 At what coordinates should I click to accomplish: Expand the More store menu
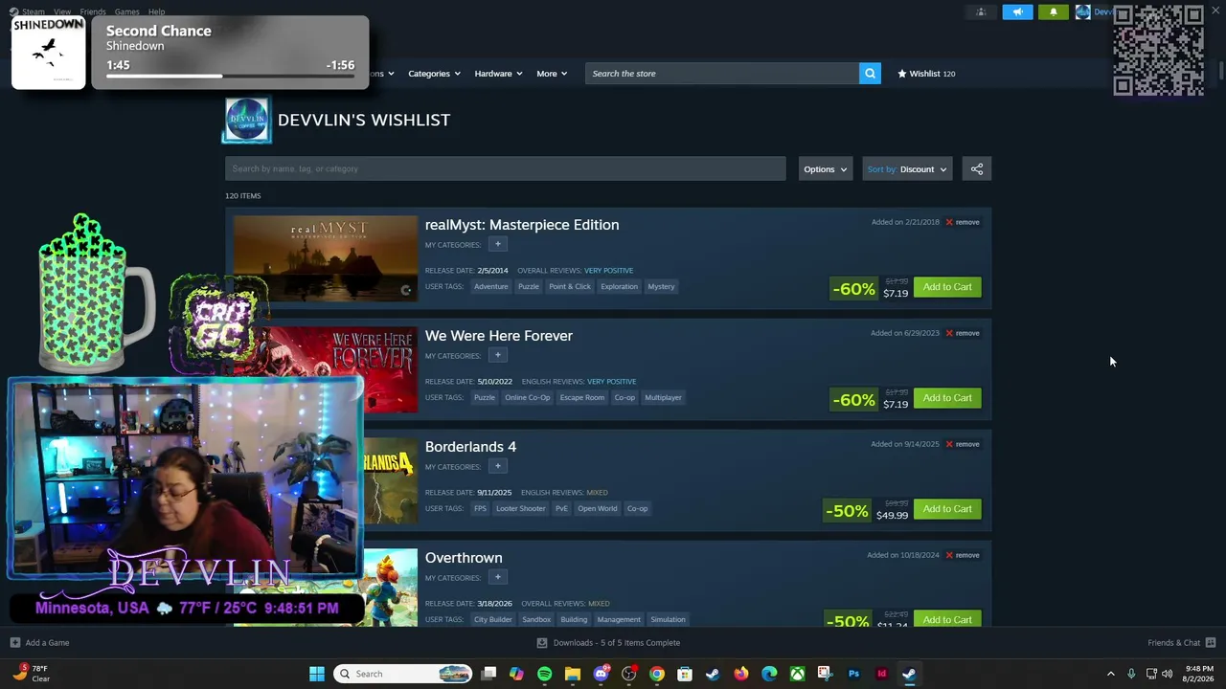click(552, 74)
